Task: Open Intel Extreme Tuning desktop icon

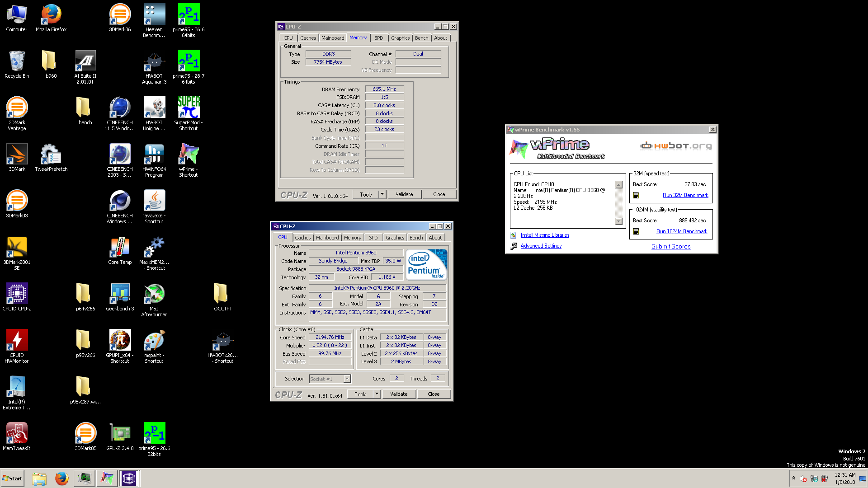Action: click(x=17, y=393)
